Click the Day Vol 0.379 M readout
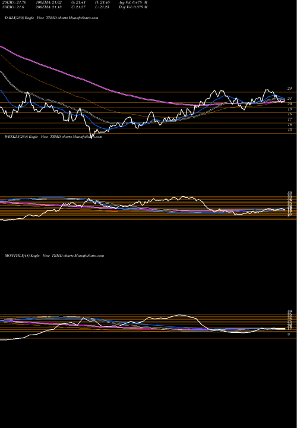This screenshot has width=297, height=428. (x=133, y=7)
